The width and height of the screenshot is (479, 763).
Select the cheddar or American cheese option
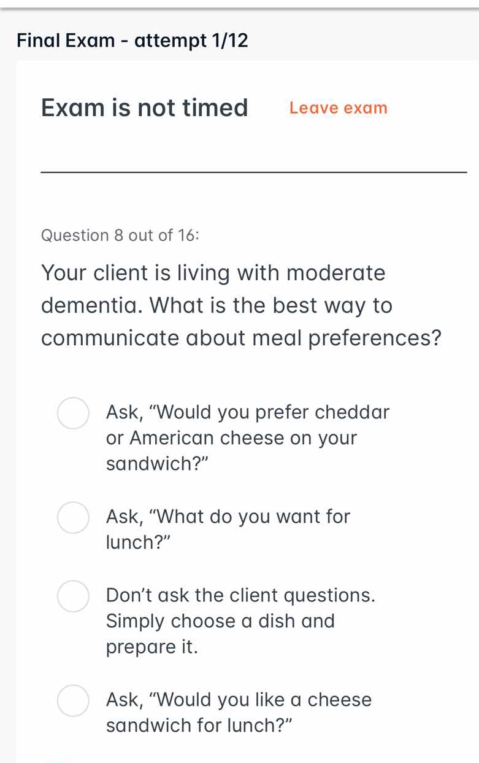73,413
